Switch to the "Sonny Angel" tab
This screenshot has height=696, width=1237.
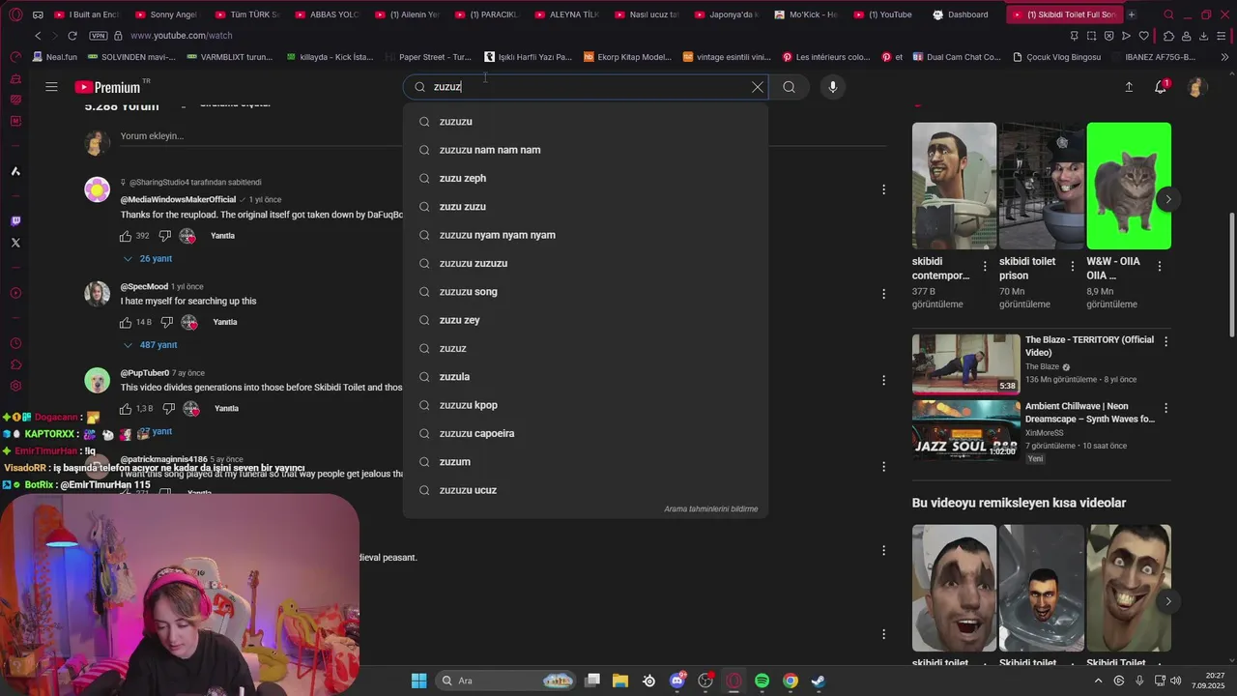point(167,14)
